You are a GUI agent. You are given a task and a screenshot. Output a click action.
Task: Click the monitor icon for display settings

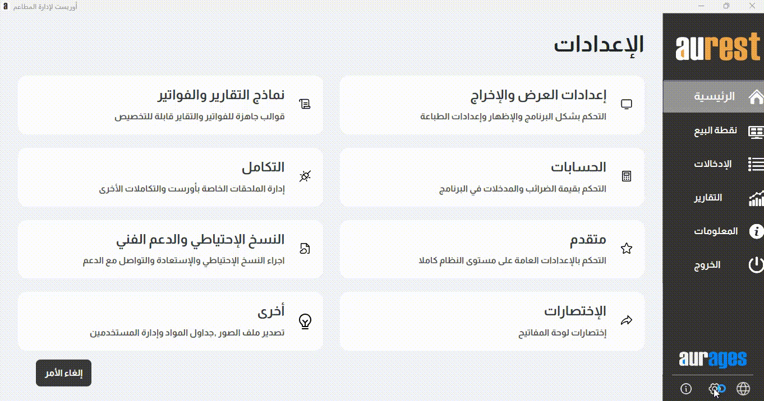point(627,104)
